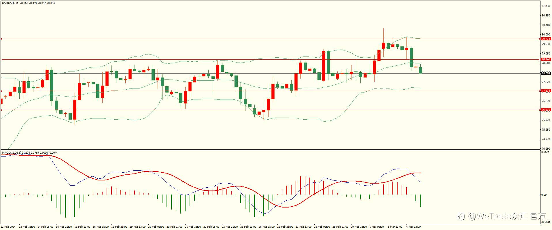Screen dimensions: 552x230
Task: Click the red 76.231 price tag
Action: click(x=546, y=110)
